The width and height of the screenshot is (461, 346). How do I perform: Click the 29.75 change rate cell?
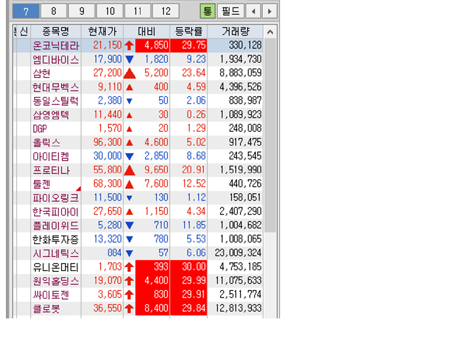pos(189,46)
